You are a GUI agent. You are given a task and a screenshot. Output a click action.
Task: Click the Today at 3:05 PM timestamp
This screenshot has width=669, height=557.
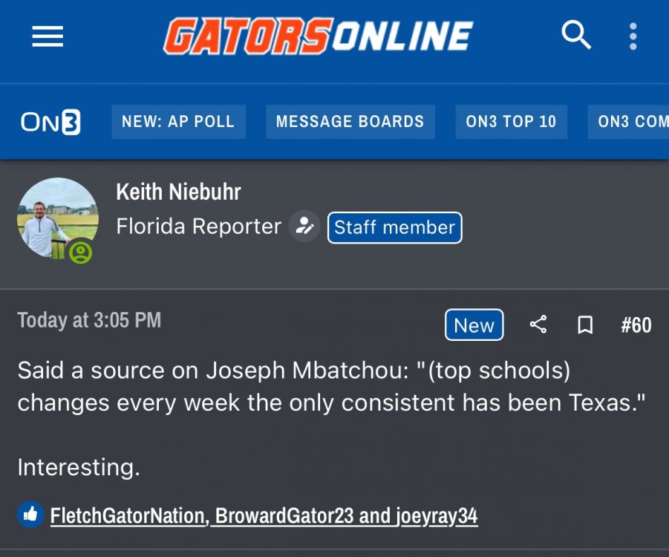[89, 320]
